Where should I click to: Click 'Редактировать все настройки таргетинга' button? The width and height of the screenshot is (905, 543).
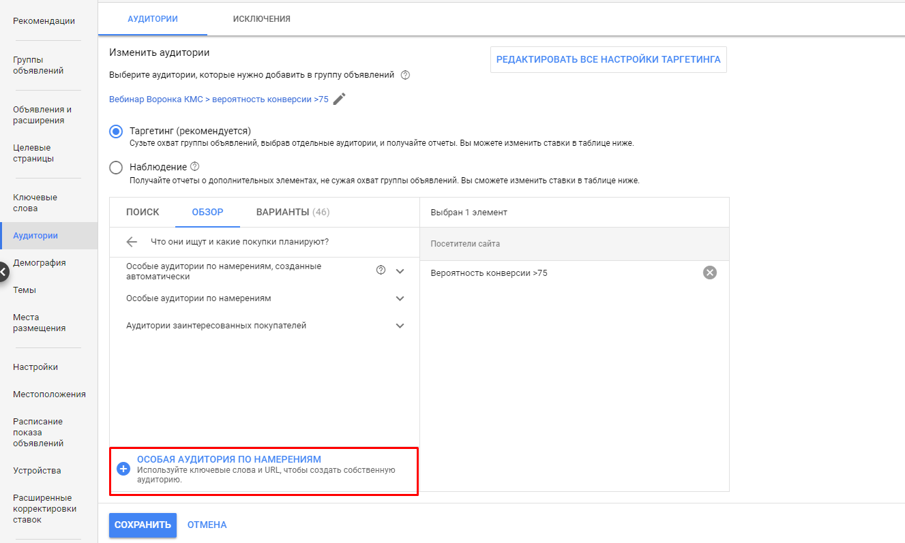click(608, 60)
